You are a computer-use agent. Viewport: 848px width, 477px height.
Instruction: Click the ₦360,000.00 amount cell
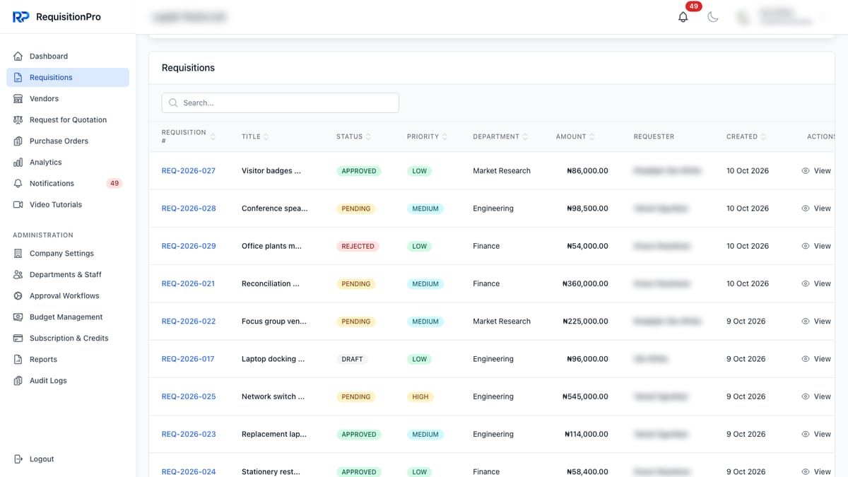[x=585, y=284]
